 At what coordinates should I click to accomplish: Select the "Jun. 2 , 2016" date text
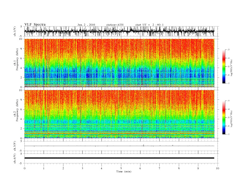click(x=86, y=25)
